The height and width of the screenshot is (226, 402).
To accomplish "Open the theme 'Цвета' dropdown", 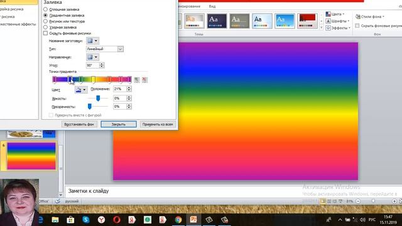I will [335, 14].
